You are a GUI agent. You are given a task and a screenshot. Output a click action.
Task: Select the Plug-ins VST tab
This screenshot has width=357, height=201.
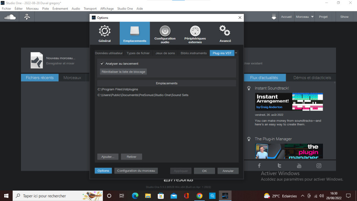[x=222, y=53]
